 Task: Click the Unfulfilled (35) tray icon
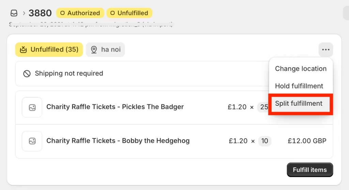point(23,50)
